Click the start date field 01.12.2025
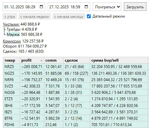The height and width of the screenshot is (128, 149). click(24, 7)
